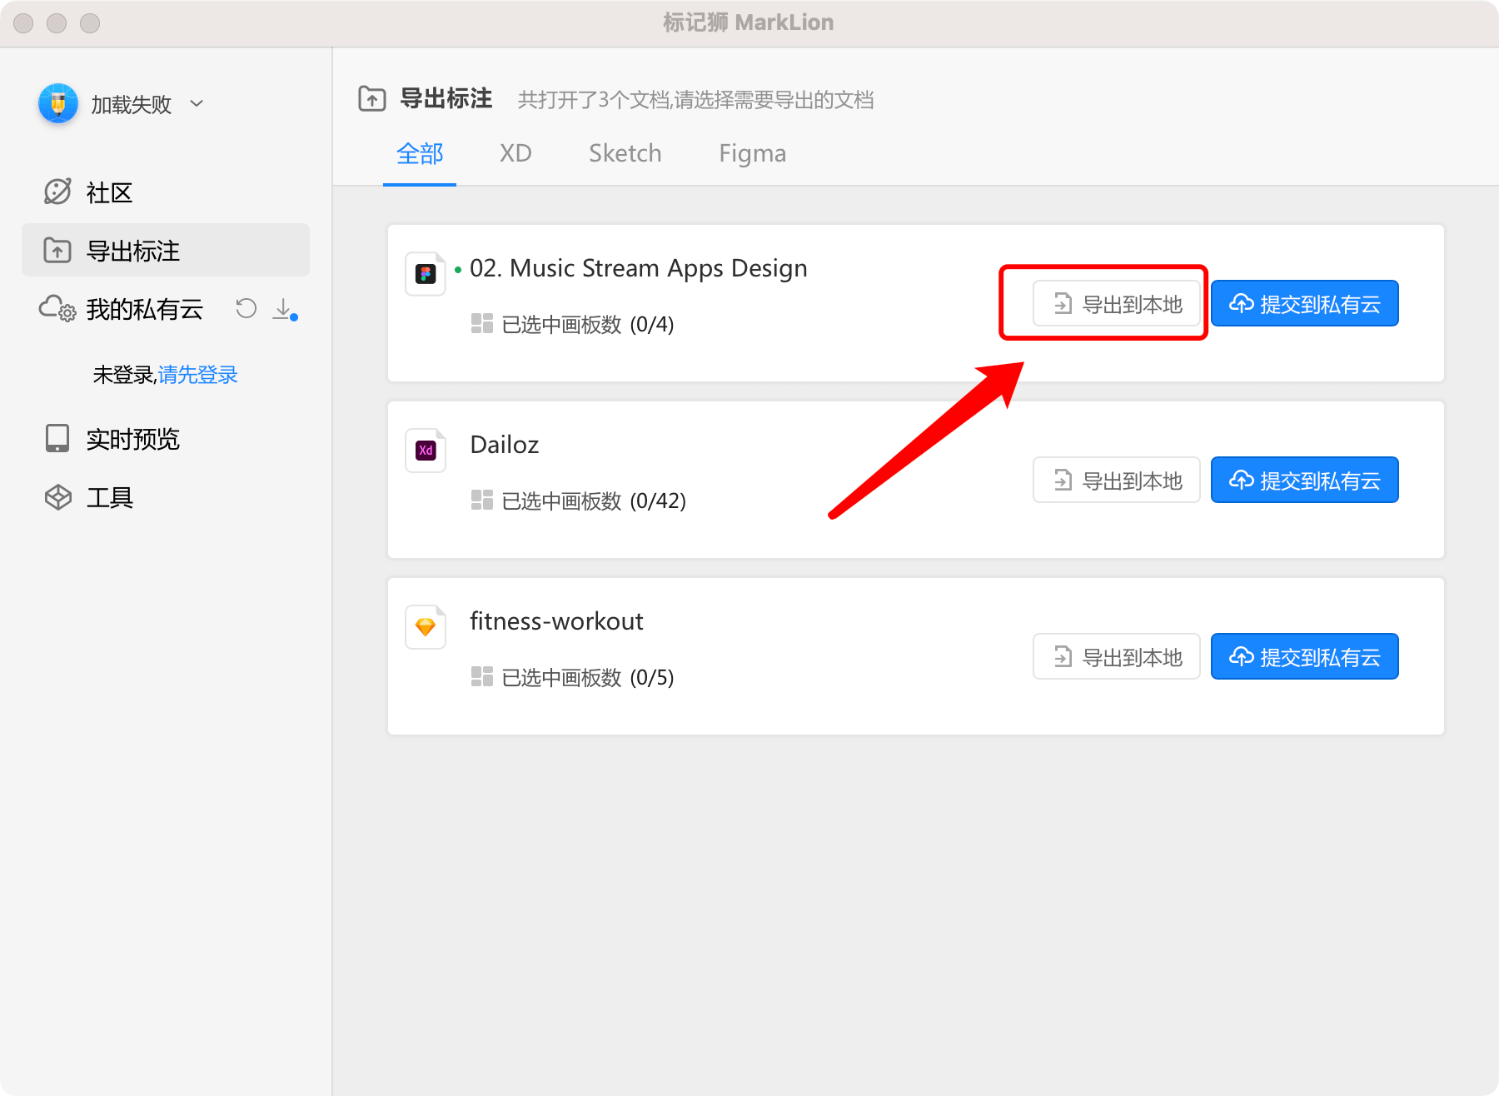Open the 社区 community section
This screenshot has width=1499, height=1096.
coord(108,192)
